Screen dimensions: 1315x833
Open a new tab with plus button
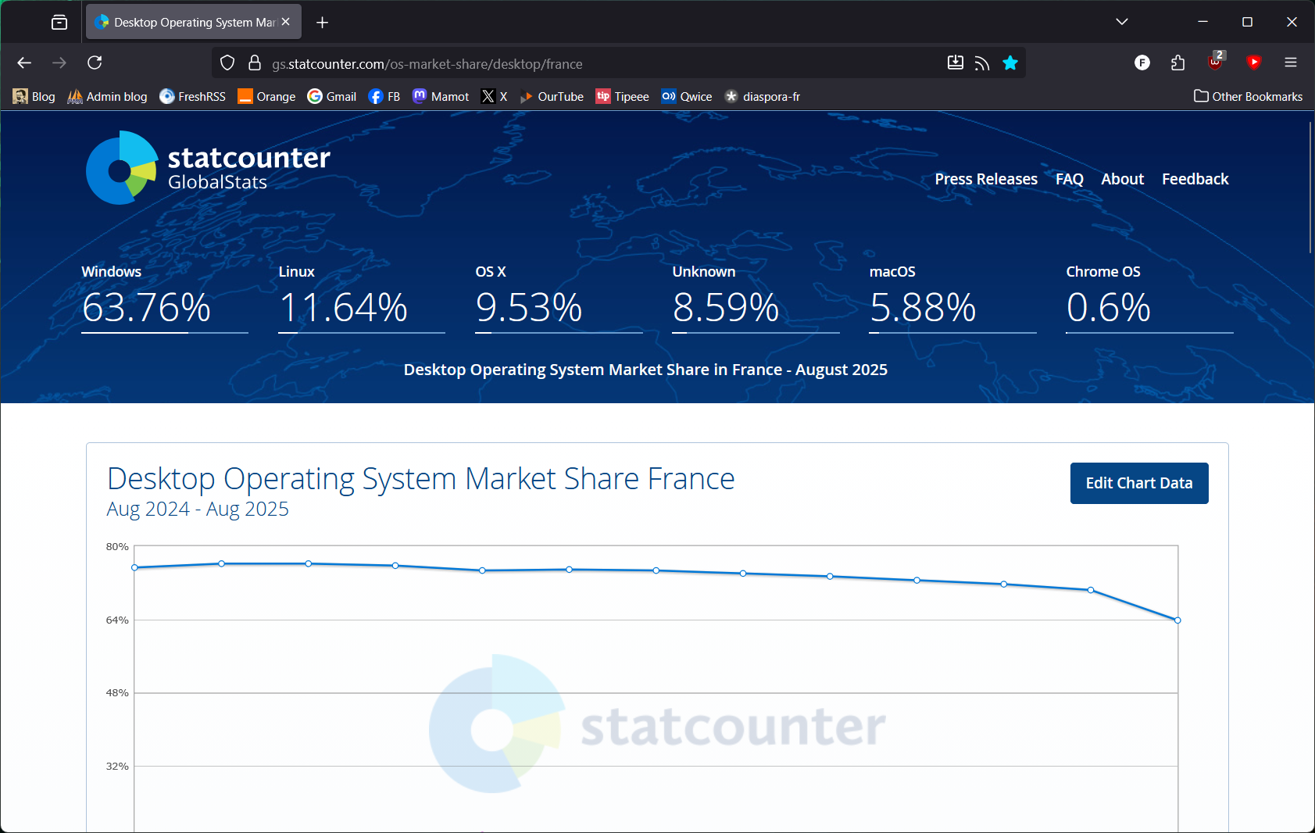(x=322, y=23)
